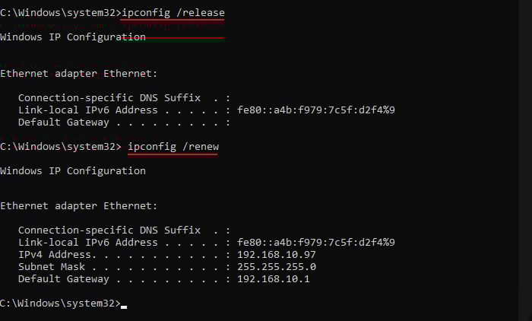
Task: Select the IPv4 Address label
Action: pyautogui.click(x=57, y=254)
